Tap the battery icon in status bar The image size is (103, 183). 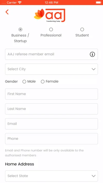[x=99, y=2]
